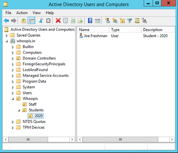Select the Staff OU in tree
This screenshot has width=178, height=153.
33,104
